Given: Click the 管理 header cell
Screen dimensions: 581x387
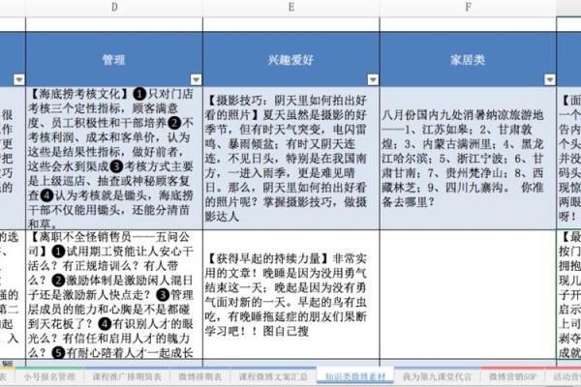Looking at the screenshot, I should [x=114, y=60].
